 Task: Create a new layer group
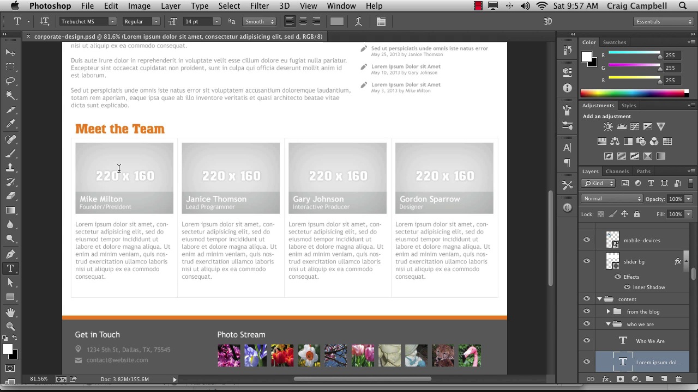pyautogui.click(x=649, y=379)
